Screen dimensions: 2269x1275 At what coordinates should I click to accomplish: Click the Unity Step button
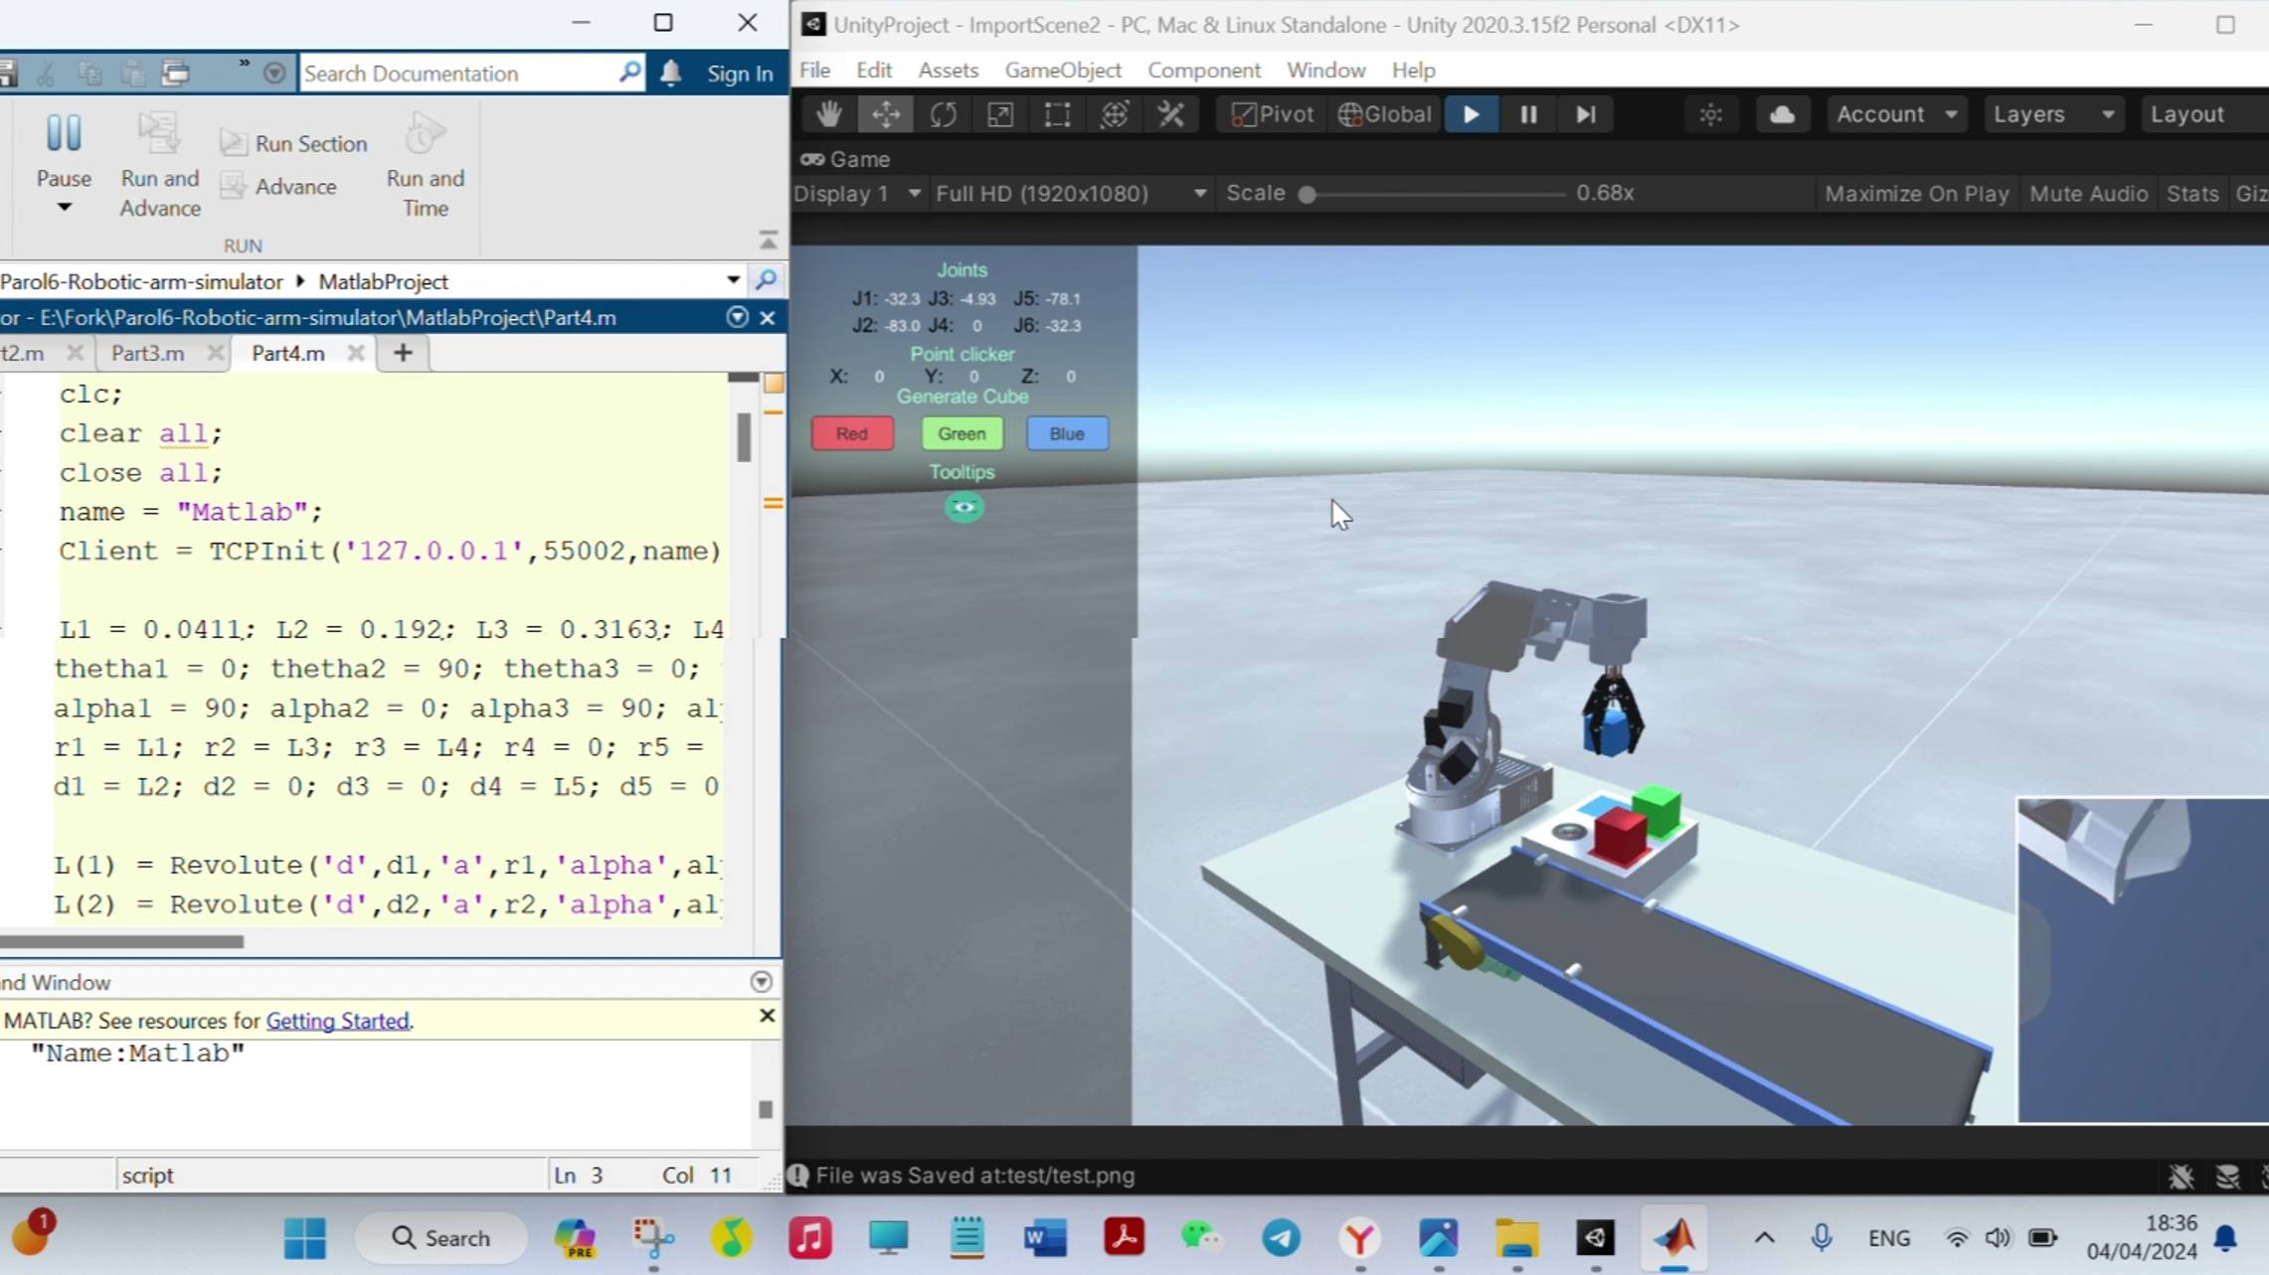pyautogui.click(x=1586, y=114)
